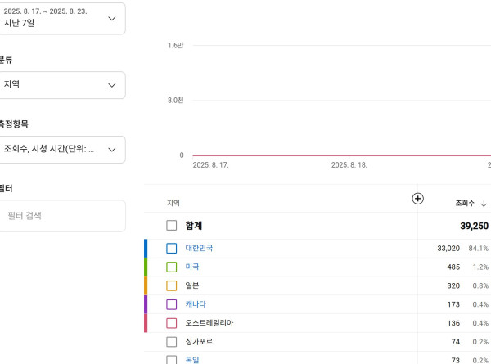Toggle the 합계 checkbox

pyautogui.click(x=172, y=226)
